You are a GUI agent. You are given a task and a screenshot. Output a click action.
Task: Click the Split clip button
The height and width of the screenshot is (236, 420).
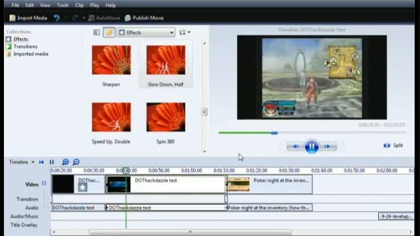click(x=393, y=146)
